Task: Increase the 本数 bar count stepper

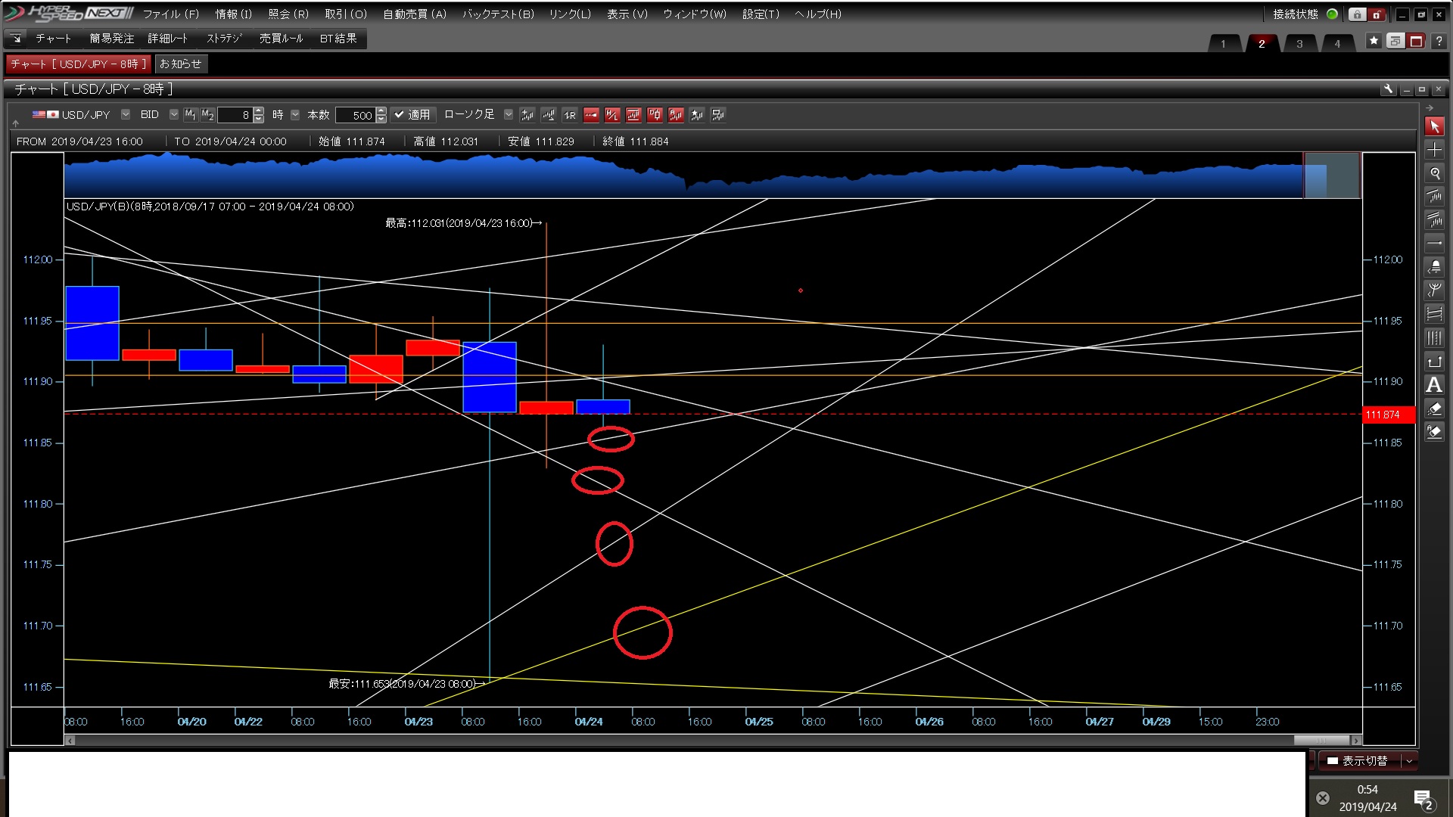Action: click(x=381, y=111)
